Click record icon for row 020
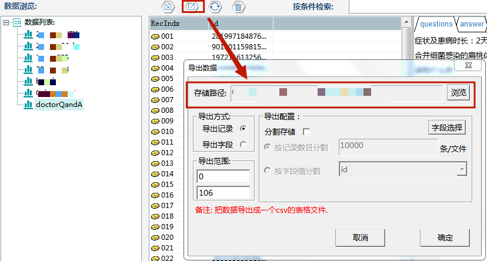This screenshot has width=487, height=261. coord(155,237)
